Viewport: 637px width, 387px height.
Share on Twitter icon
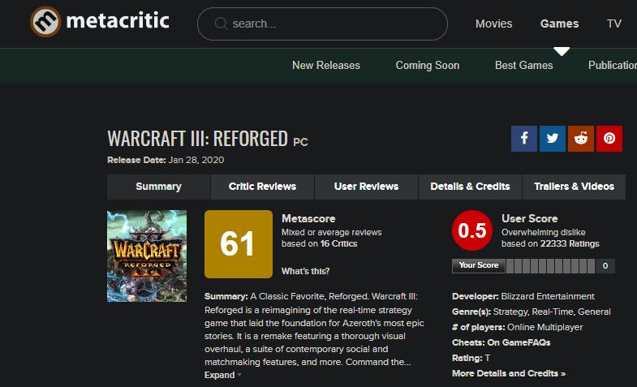point(553,138)
